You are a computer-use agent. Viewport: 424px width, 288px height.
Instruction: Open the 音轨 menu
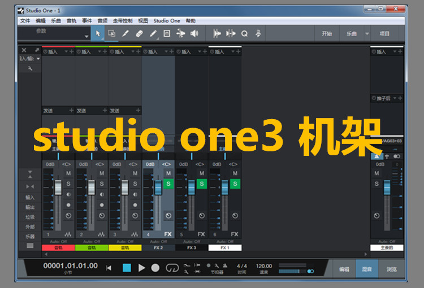(x=71, y=21)
